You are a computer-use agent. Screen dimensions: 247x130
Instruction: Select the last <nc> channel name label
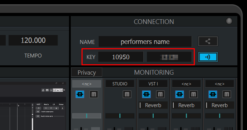click(219, 84)
